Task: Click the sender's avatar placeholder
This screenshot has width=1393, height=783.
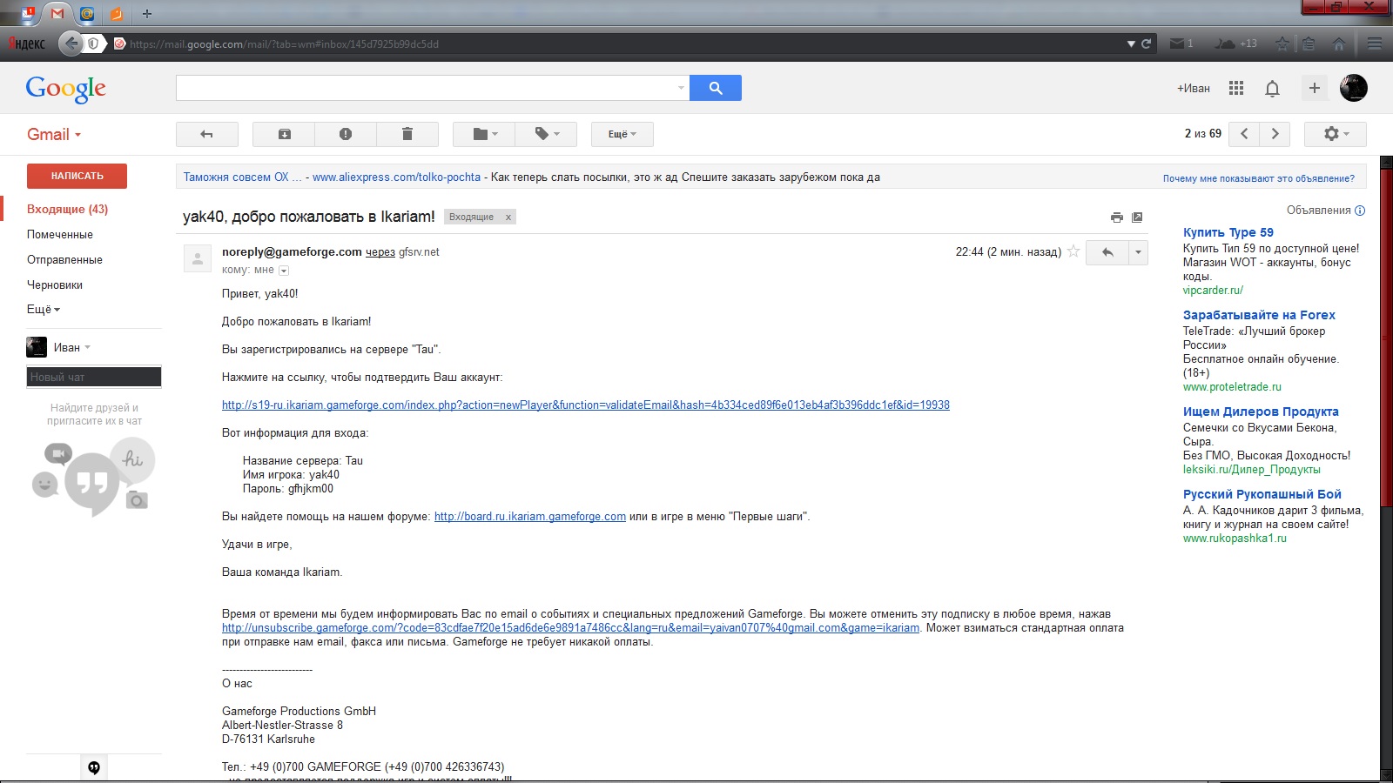Action: (x=198, y=258)
